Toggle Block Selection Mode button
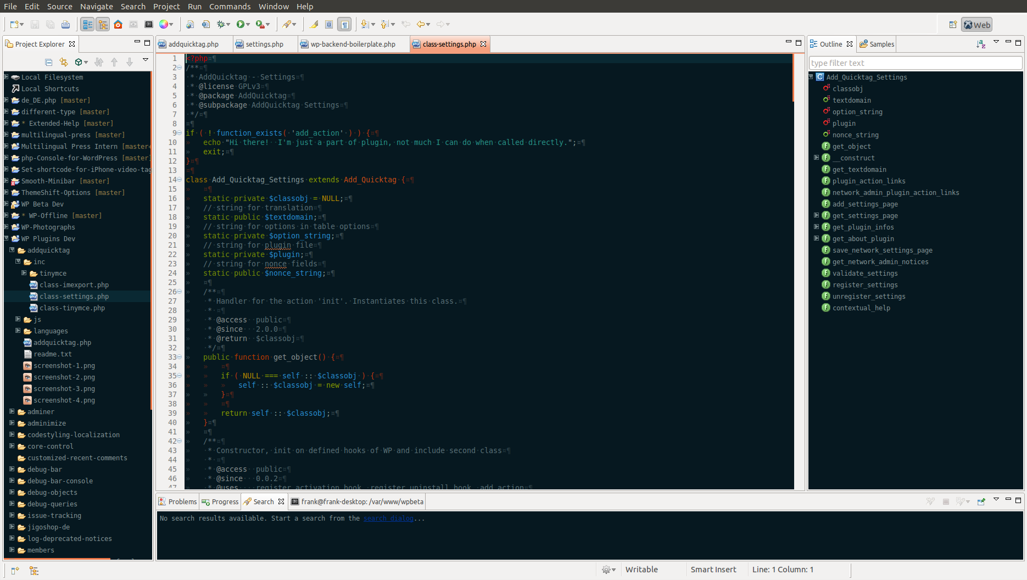Viewport: 1027px width, 580px height. point(329,24)
